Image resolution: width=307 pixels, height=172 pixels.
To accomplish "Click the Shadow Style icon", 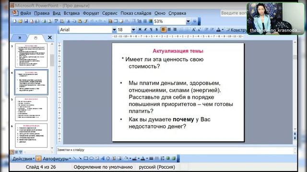I will (x=168, y=159).
